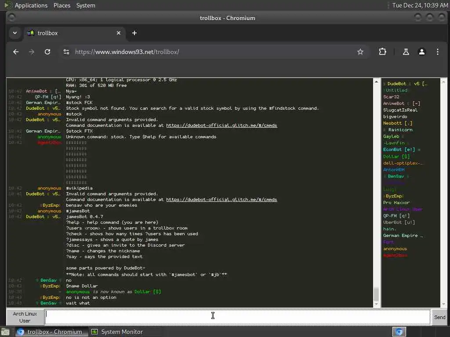Select Rainicorn in the user list
Screen dimensions: 450x337
(398, 130)
